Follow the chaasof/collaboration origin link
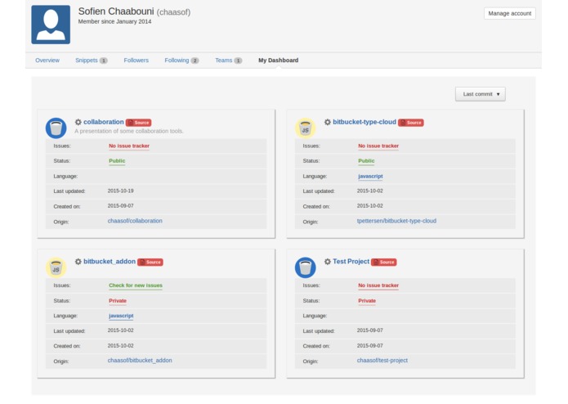Image resolution: width=568 pixels, height=404 pixels. click(x=135, y=221)
